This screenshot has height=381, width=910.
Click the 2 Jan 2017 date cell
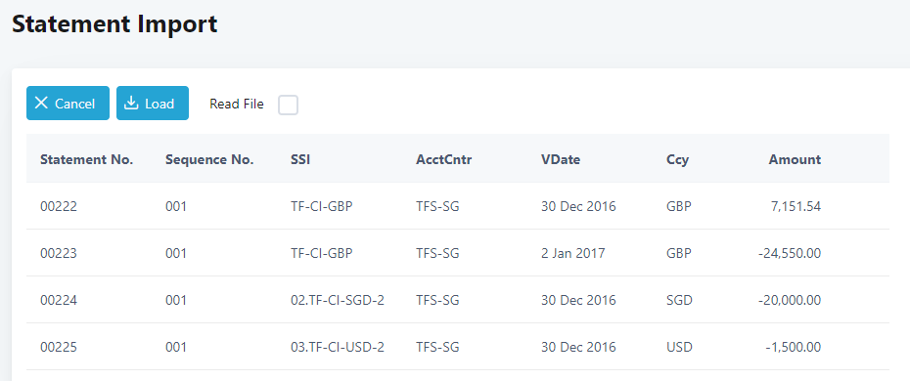point(573,254)
